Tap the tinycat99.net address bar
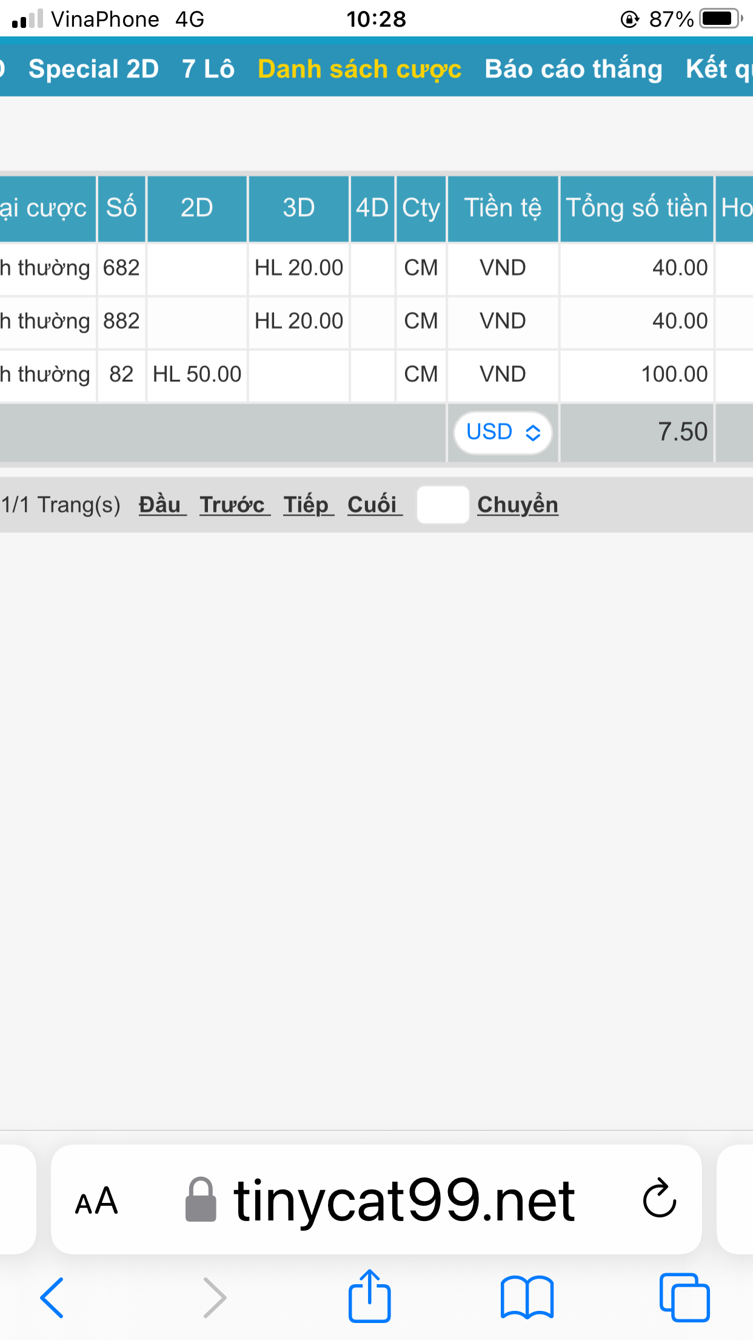The width and height of the screenshot is (753, 1340). click(376, 1199)
